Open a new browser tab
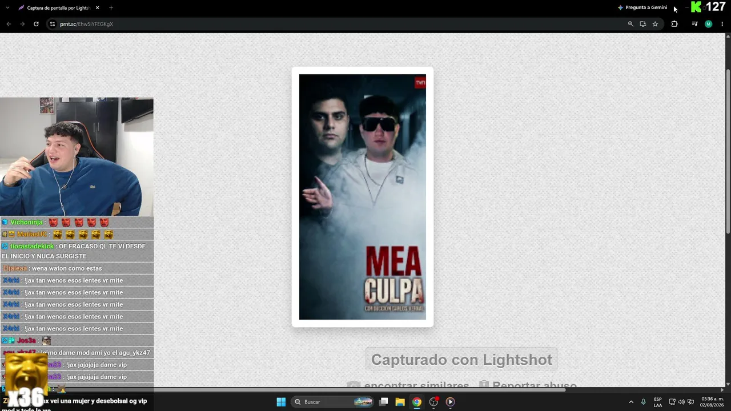Screen dimensions: 731x411 pyautogui.click(x=111, y=8)
